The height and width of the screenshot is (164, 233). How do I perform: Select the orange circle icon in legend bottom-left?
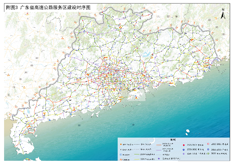121,159
